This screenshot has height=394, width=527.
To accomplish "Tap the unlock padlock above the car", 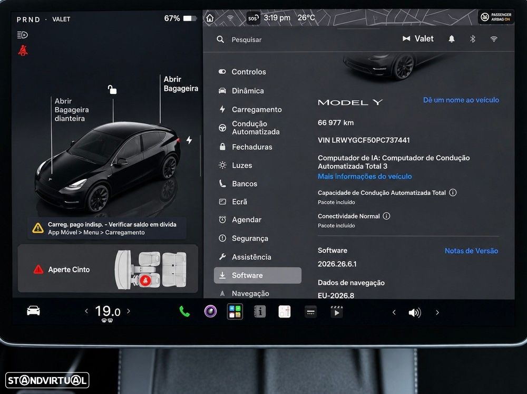I will pos(112,90).
